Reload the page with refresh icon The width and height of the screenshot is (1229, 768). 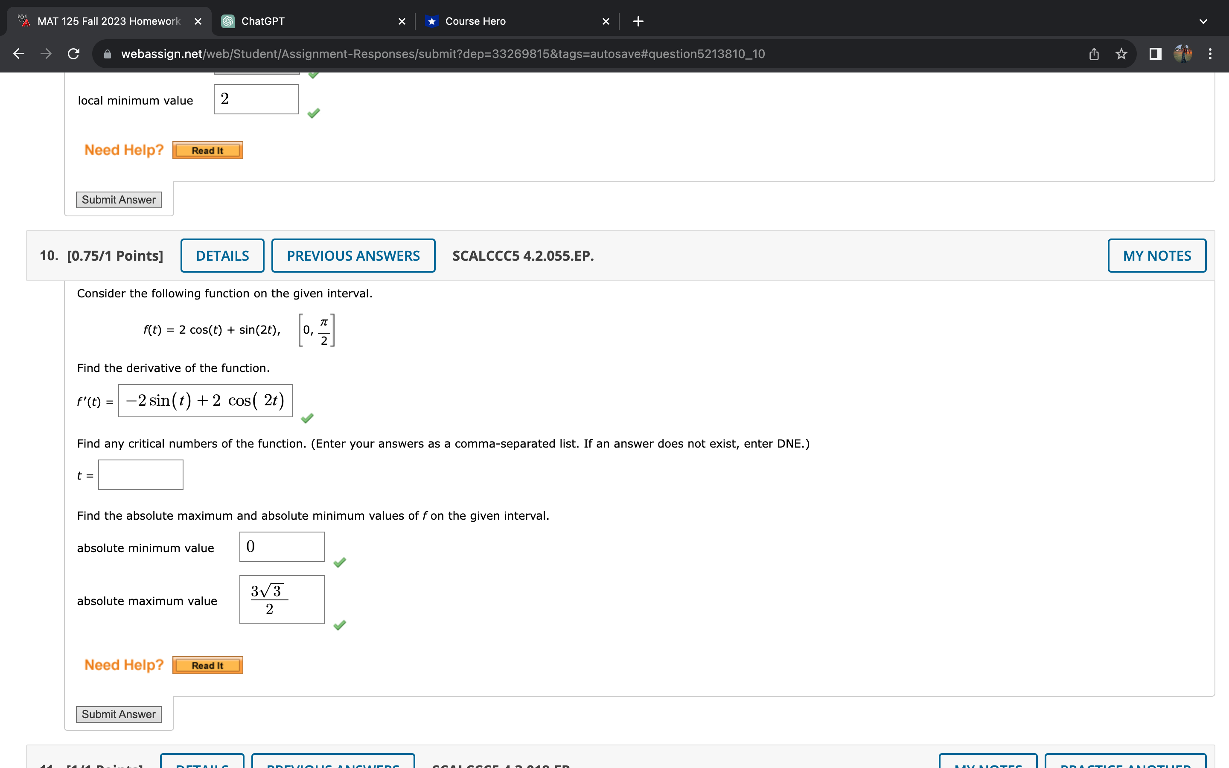[74, 54]
